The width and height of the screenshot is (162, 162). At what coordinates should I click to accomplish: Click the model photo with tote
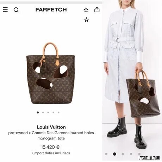click(x=132, y=75)
